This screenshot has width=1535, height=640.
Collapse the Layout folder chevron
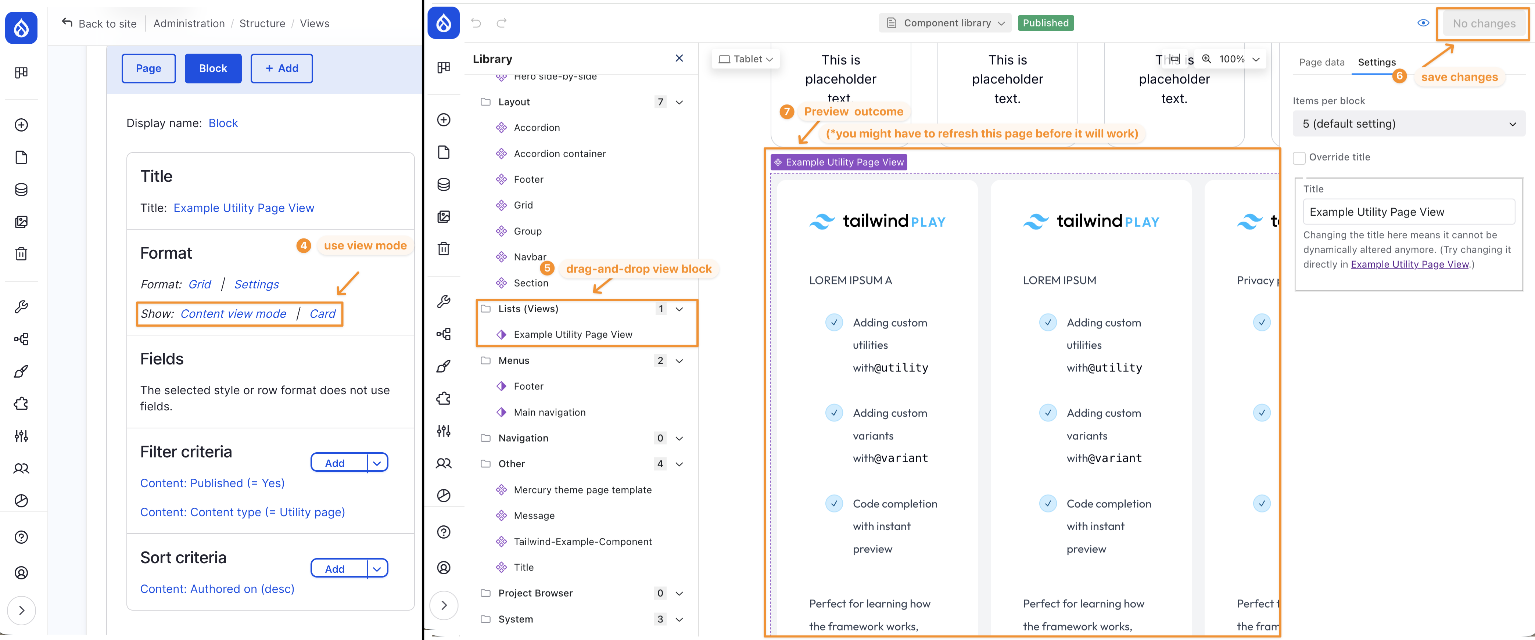(x=679, y=102)
